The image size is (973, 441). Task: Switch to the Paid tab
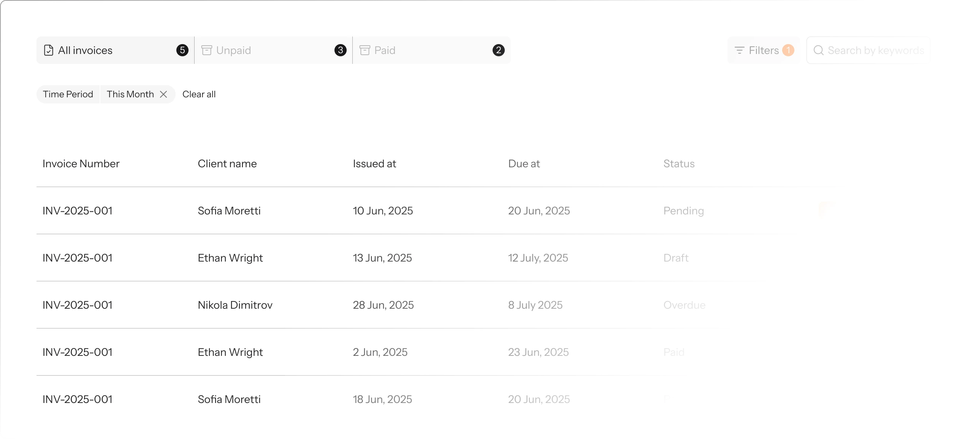[432, 50]
